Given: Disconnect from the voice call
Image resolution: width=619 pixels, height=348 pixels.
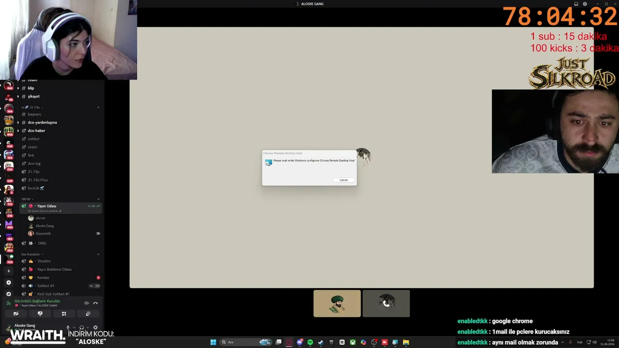Looking at the screenshot, I should [x=95, y=303].
